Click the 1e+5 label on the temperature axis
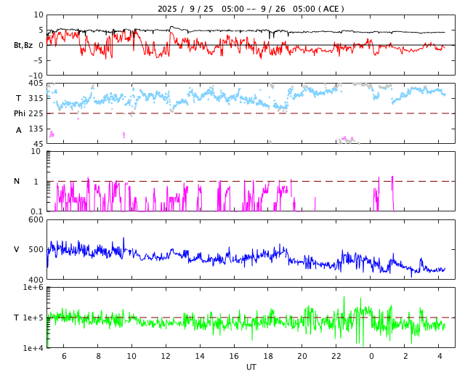Viewport: 465px width, 372px height. [x=33, y=318]
